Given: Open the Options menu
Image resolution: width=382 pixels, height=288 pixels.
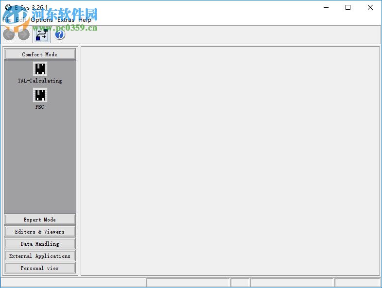Looking at the screenshot, I should pos(42,20).
